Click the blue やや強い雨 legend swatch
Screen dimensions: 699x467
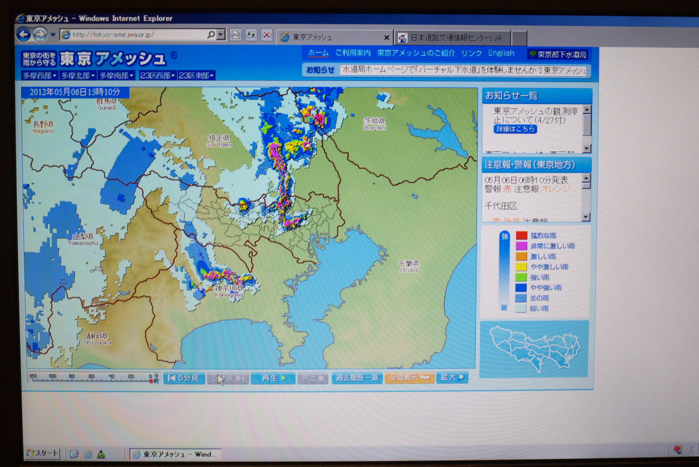click(x=521, y=288)
